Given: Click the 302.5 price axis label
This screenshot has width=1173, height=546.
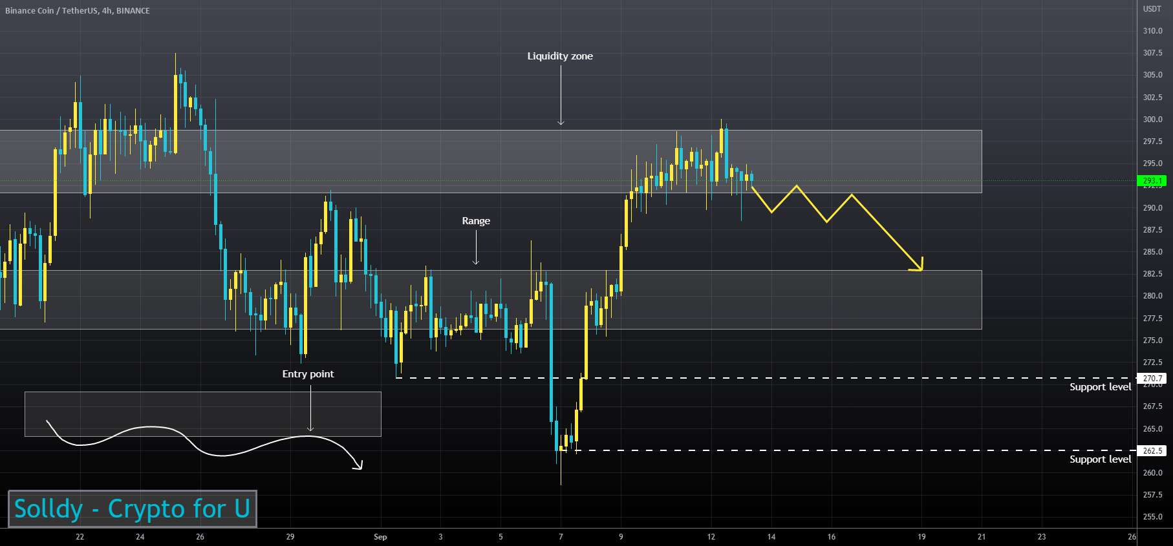Looking at the screenshot, I should 1152,98.
